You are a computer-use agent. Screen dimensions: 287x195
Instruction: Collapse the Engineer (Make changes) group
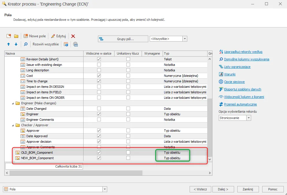[13, 103]
